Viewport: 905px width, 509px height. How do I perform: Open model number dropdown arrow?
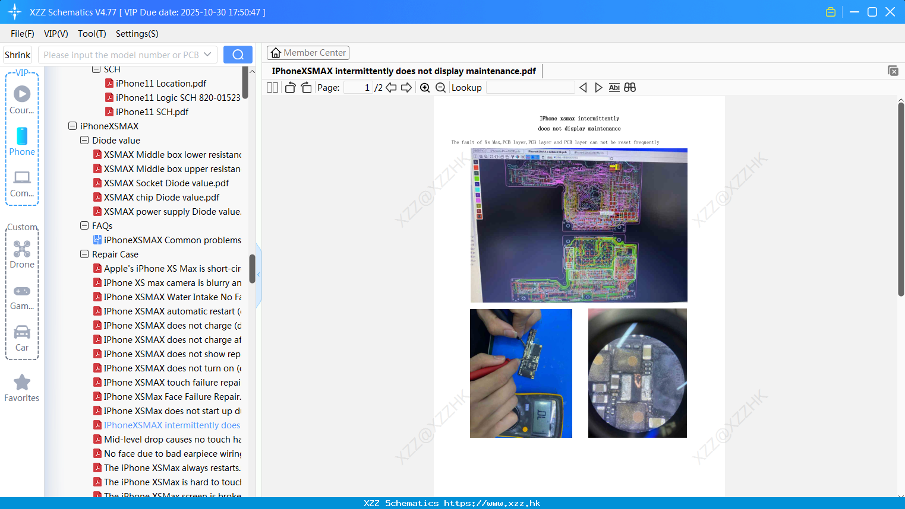(x=207, y=55)
